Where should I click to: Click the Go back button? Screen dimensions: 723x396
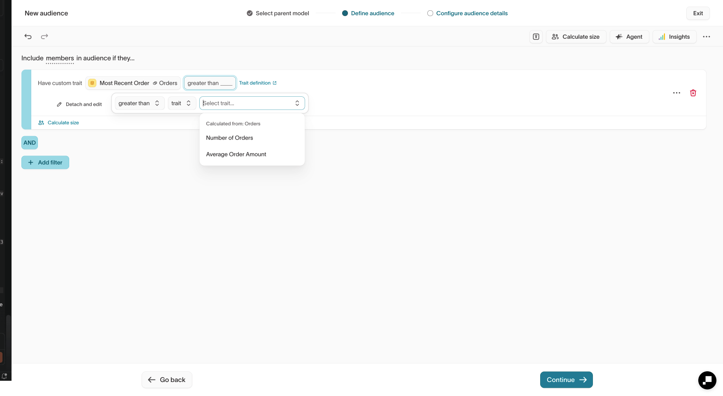[167, 380]
